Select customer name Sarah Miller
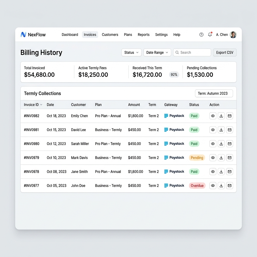Viewport: 257px width, 257px height. [x=80, y=144]
